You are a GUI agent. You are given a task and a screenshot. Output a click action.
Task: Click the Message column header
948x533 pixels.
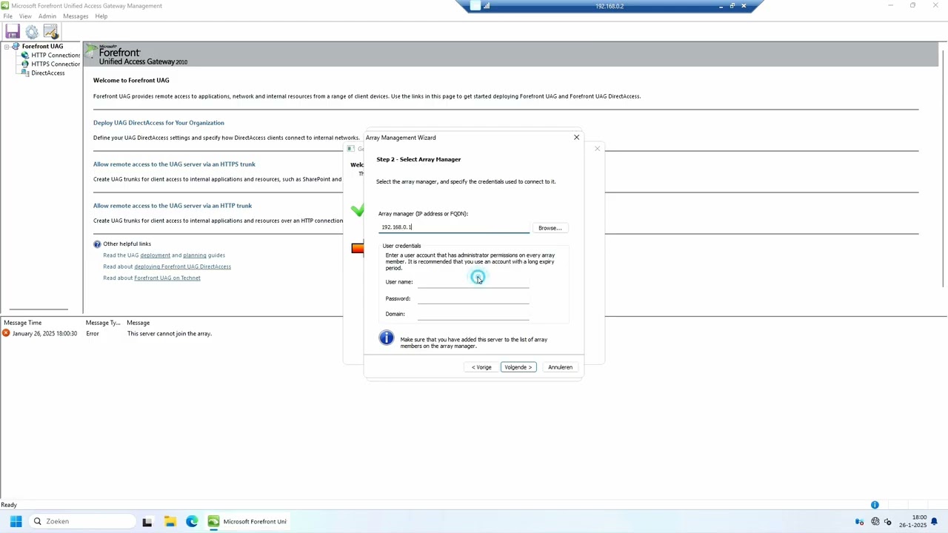coord(138,323)
